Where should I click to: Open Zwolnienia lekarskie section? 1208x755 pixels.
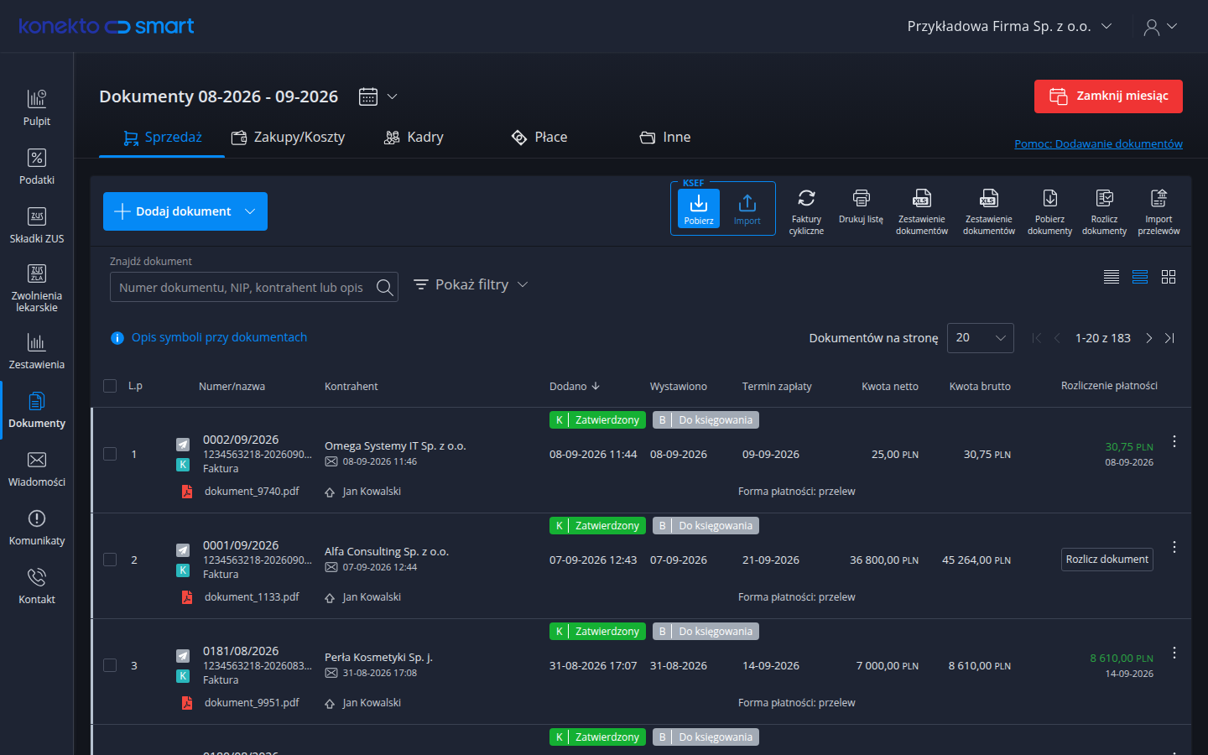click(x=37, y=289)
